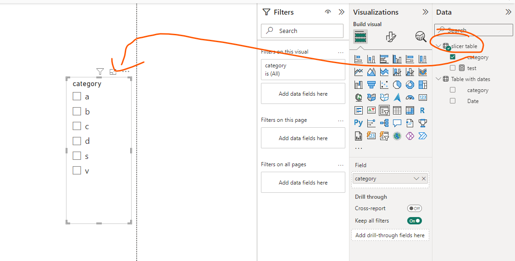This screenshot has height=261, width=515.
Task: Select the trophy Metrics visual
Action: 423,123
